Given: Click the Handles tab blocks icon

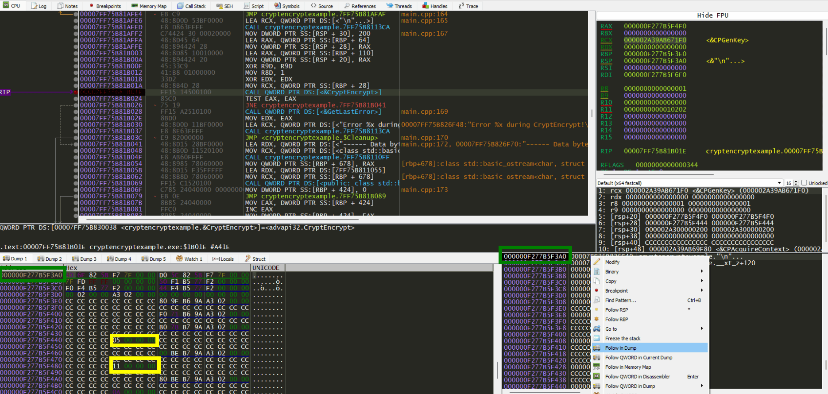Looking at the screenshot, I should coord(426,5).
